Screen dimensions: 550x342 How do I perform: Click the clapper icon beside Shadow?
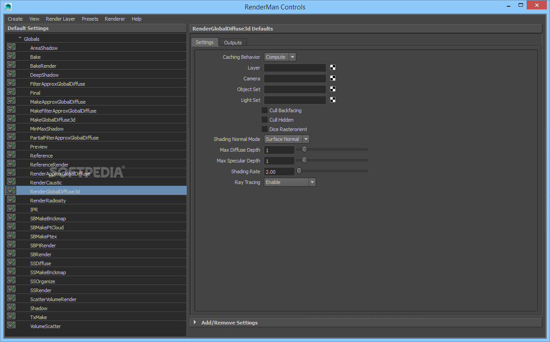11,307
